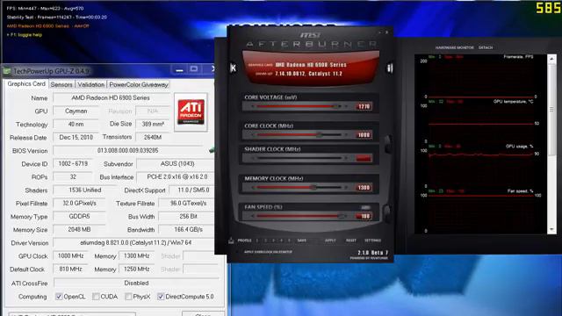Click the Core Voltage value field 1270

[364, 106]
